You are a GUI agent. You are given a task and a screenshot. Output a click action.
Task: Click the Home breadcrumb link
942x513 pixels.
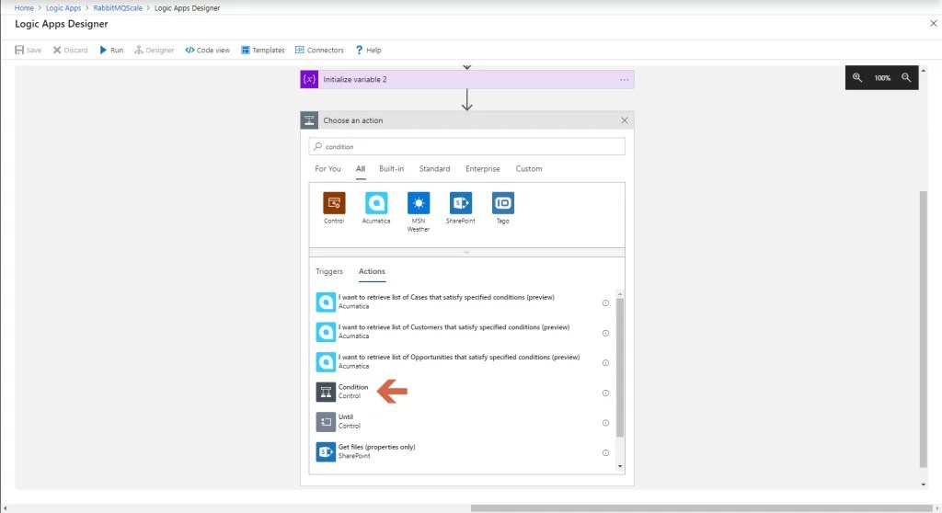pos(24,7)
